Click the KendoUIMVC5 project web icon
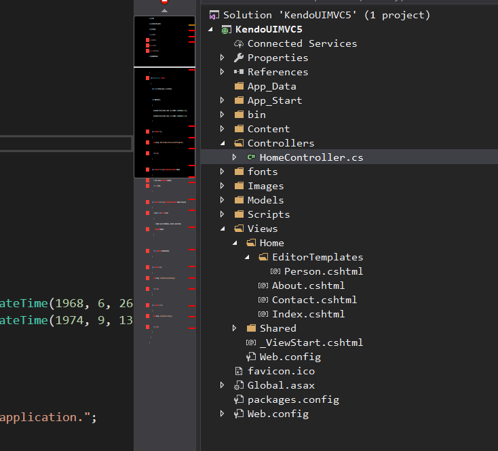 [x=226, y=29]
